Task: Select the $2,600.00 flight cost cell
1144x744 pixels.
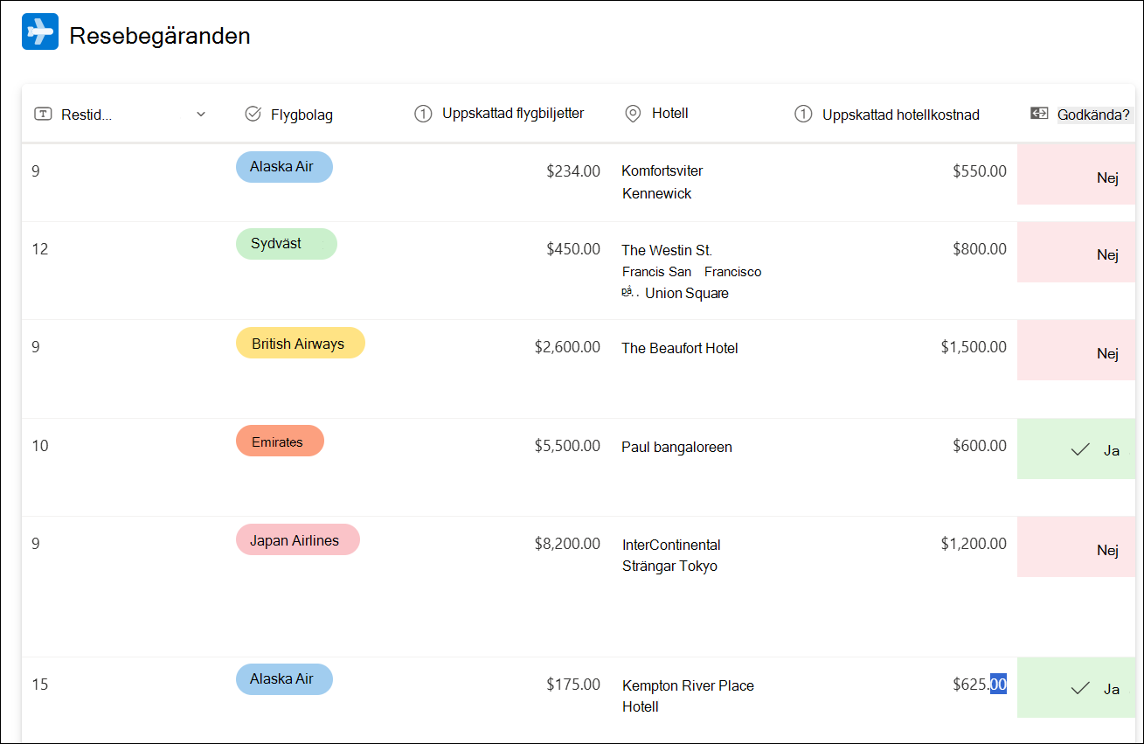Action: click(x=567, y=347)
